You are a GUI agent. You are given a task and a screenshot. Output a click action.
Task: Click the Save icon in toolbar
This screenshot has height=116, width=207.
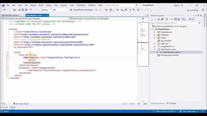point(23,10)
